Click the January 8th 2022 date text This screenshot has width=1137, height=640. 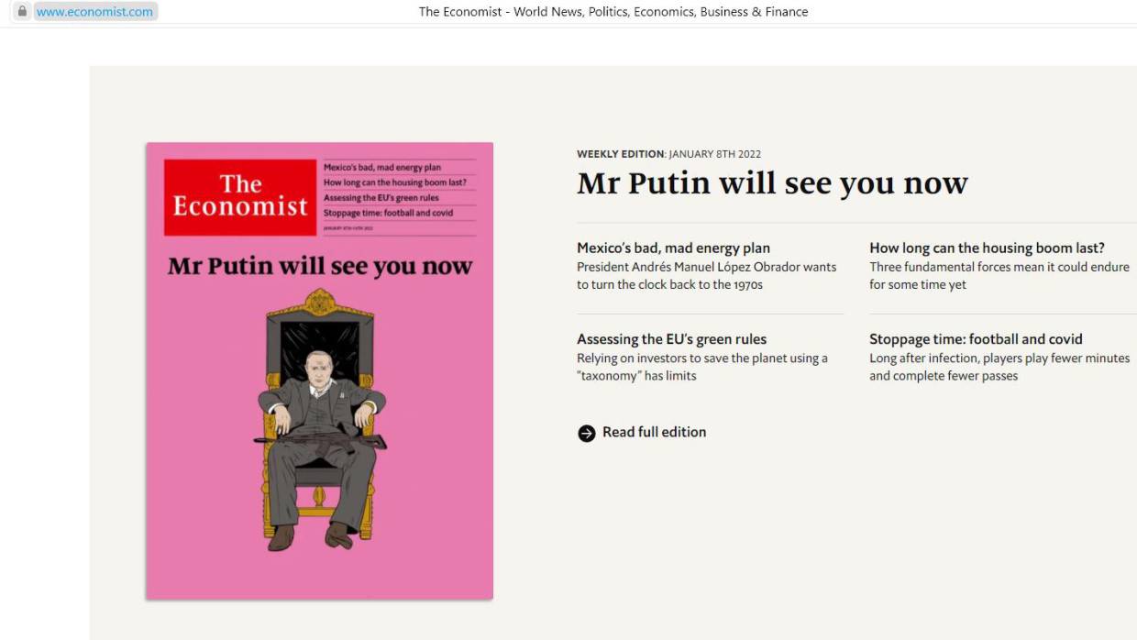tap(713, 154)
